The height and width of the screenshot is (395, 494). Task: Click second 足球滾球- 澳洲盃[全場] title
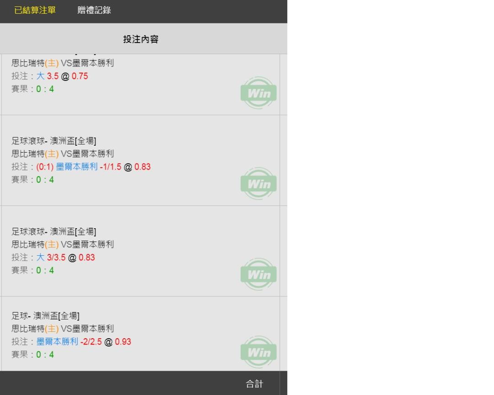tap(54, 231)
